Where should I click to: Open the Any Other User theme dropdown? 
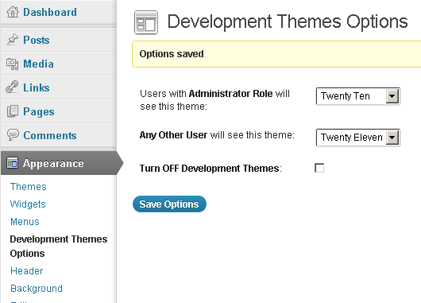(358, 138)
